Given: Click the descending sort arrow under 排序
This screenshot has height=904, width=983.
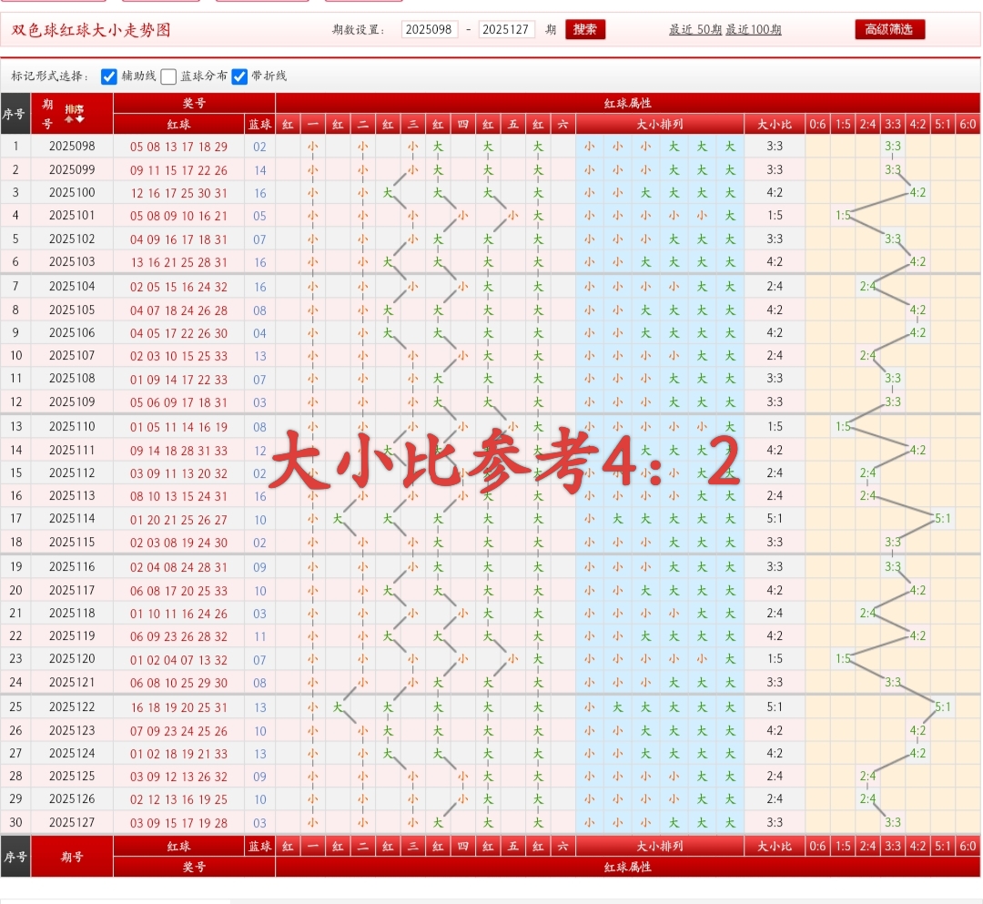Looking at the screenshot, I should pyautogui.click(x=79, y=120).
